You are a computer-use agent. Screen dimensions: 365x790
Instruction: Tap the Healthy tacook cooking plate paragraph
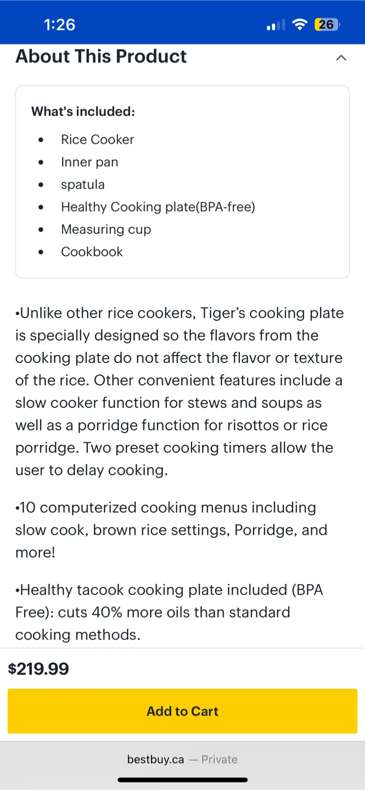click(169, 612)
